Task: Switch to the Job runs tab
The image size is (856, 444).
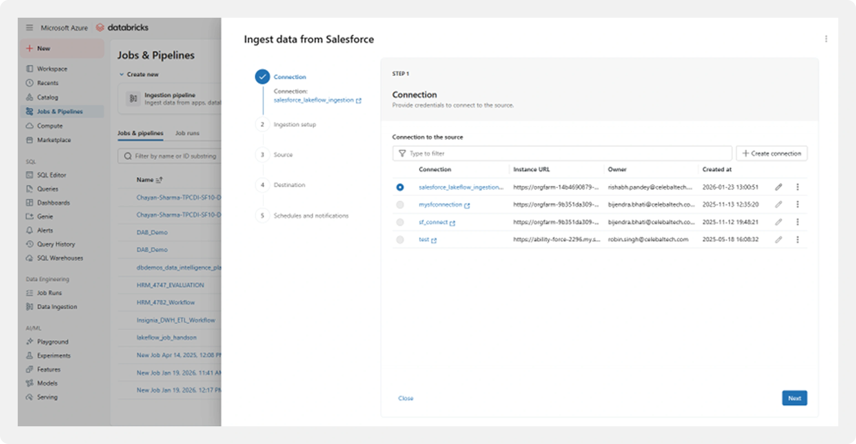Action: tap(187, 133)
